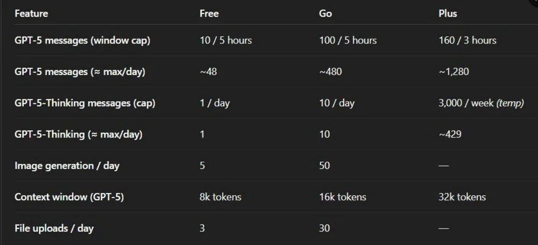Click the "8k tokens" Free cell
538x245 pixels.
pyautogui.click(x=221, y=197)
